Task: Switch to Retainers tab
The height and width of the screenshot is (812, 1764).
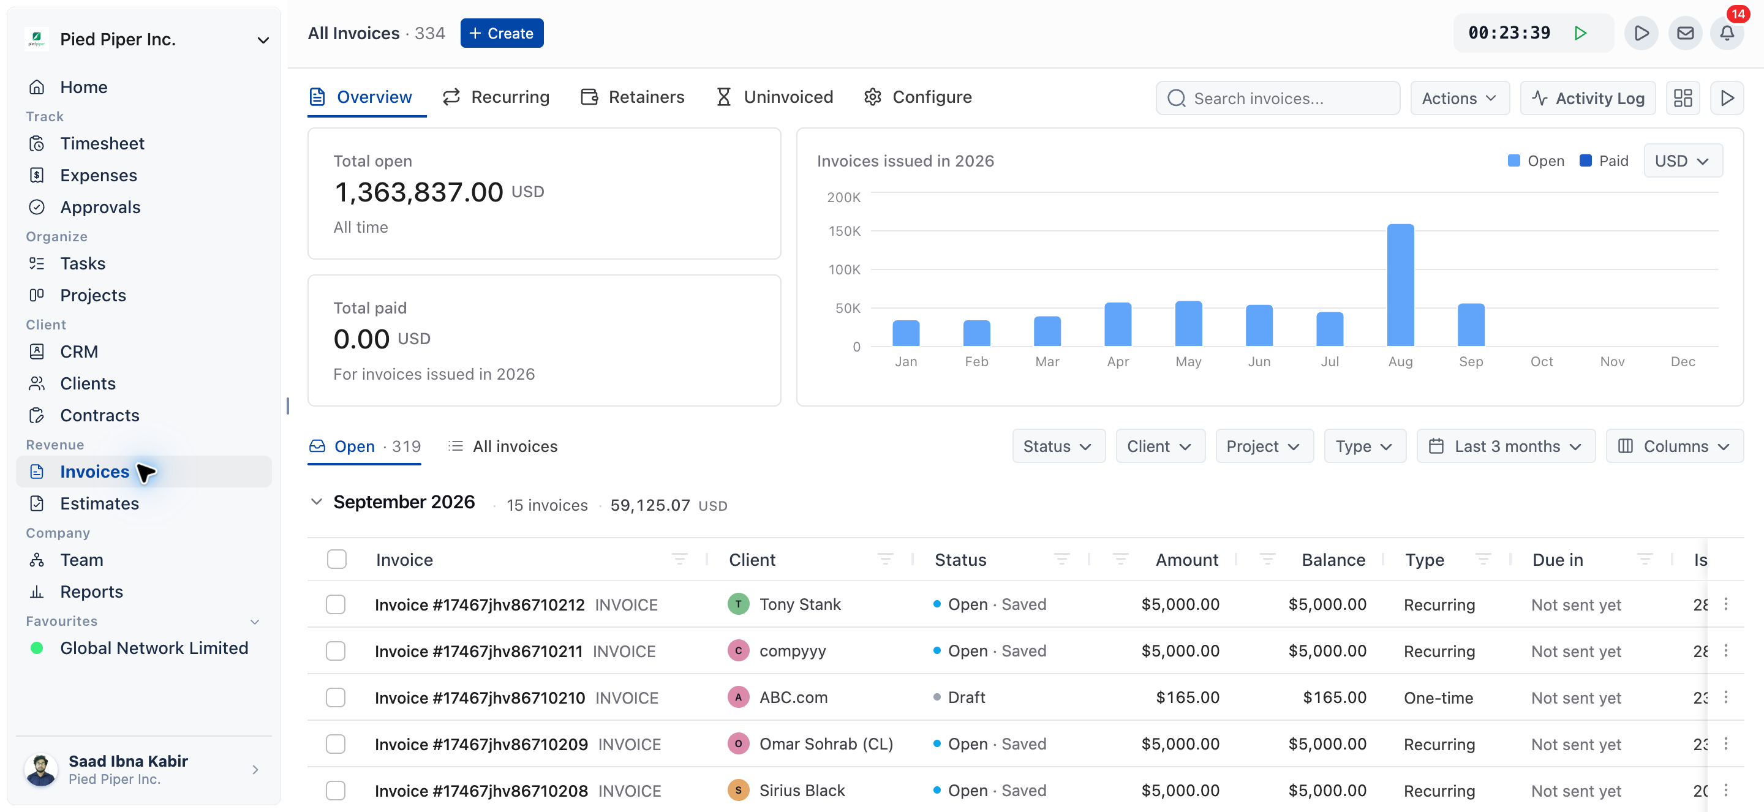Action: pos(633,97)
